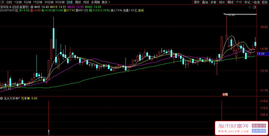Expand the main chart indicator dropdown arrow

tap(32, 7)
